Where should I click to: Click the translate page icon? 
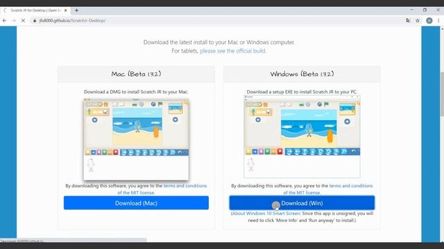pos(408,20)
